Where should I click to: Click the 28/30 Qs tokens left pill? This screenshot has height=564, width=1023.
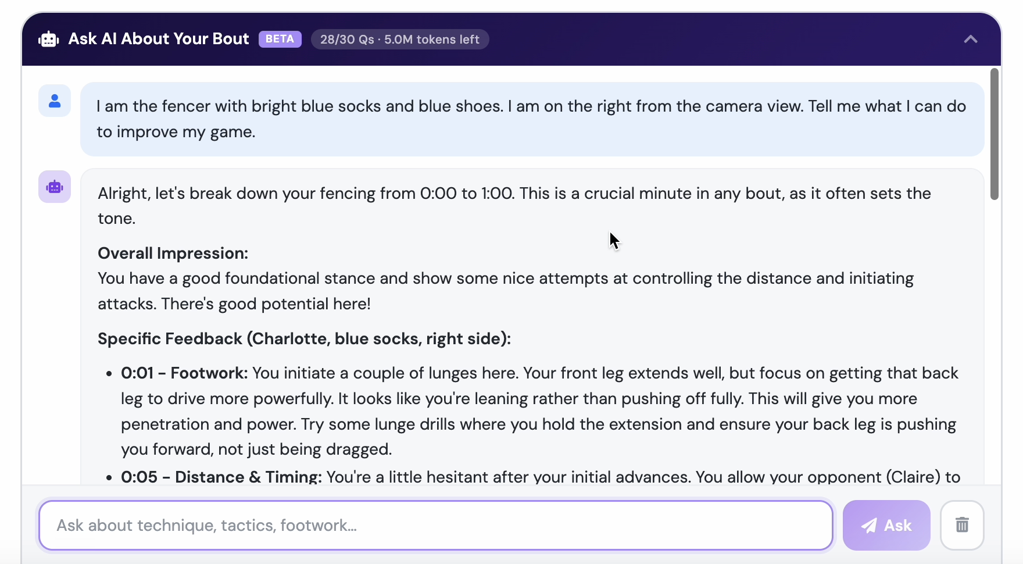click(399, 40)
